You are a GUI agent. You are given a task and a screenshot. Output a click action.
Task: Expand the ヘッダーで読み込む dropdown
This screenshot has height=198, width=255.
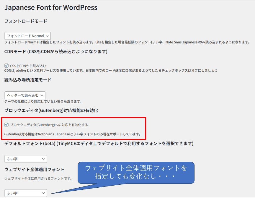(x=25, y=95)
